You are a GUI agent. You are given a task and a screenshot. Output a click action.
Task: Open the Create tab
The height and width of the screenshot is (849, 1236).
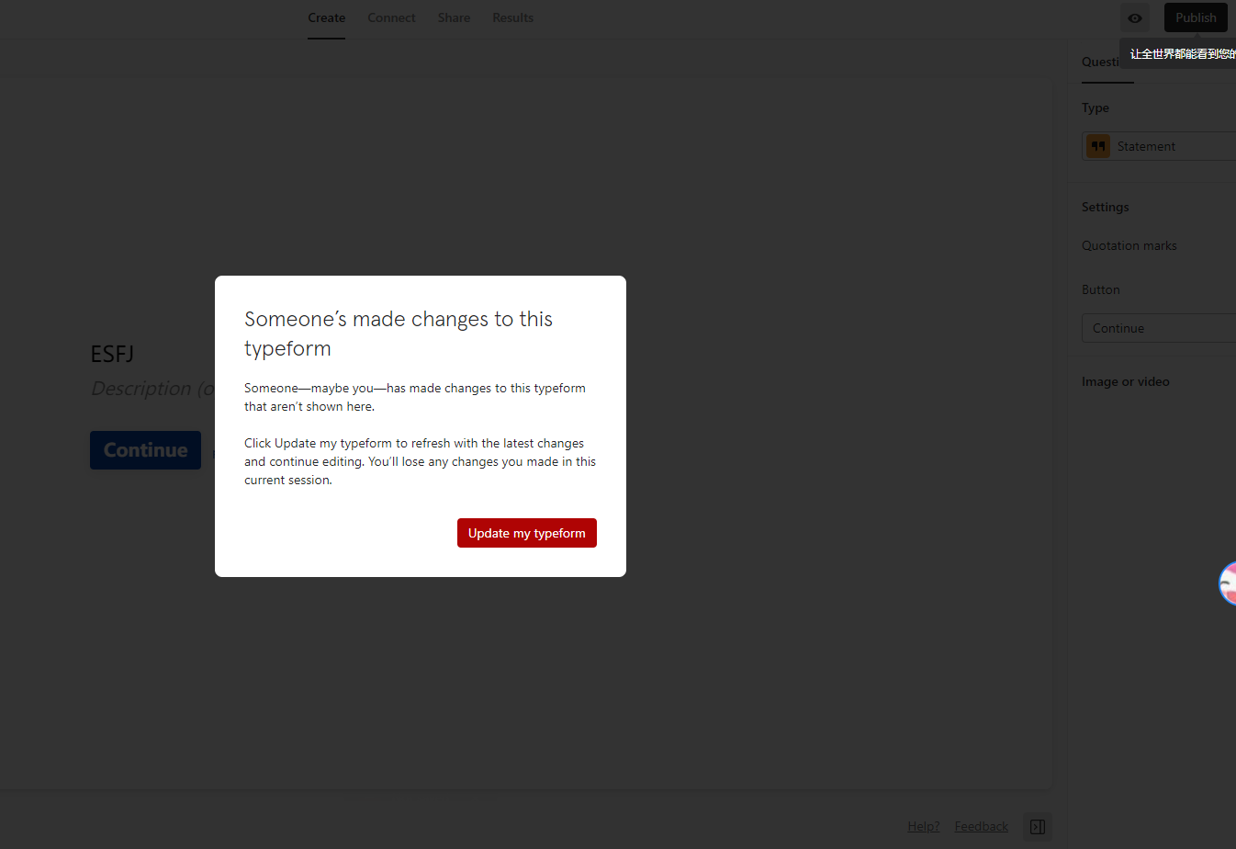point(326,17)
